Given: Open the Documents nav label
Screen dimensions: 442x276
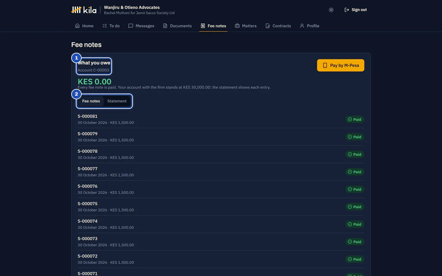Looking at the screenshot, I should (x=181, y=26).
